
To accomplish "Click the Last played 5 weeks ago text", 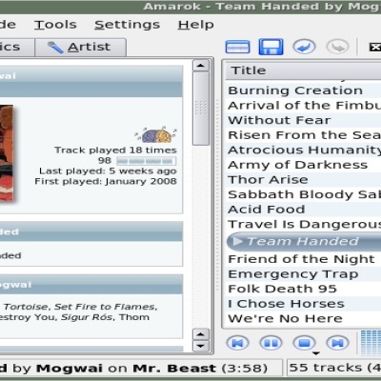I will (x=108, y=171).
